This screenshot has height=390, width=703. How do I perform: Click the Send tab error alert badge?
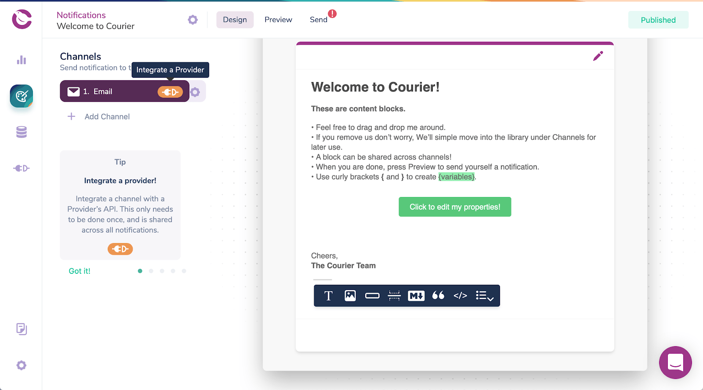[333, 14]
